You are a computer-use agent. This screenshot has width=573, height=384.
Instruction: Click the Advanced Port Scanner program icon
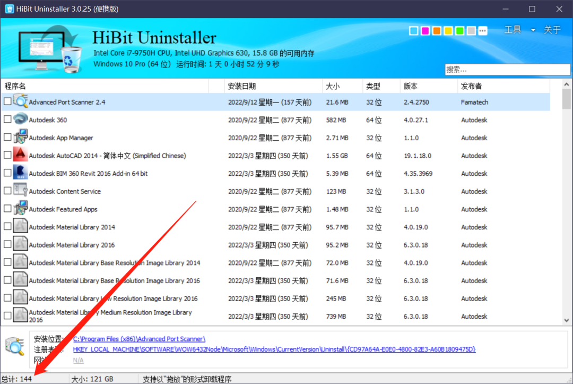(21, 101)
